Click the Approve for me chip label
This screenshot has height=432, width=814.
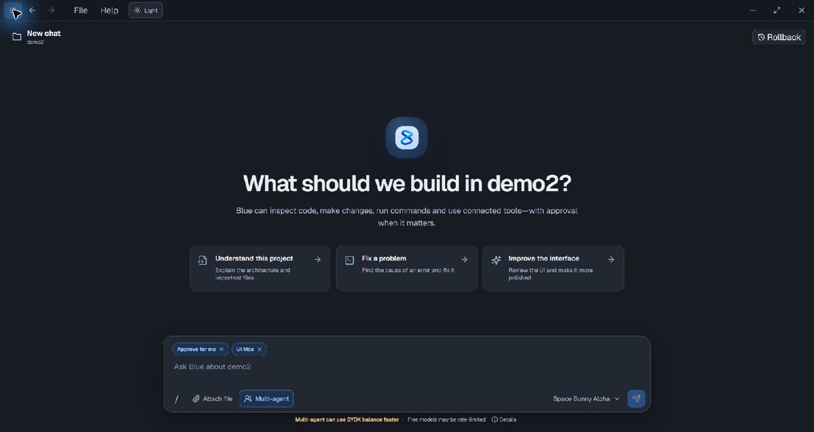point(196,349)
